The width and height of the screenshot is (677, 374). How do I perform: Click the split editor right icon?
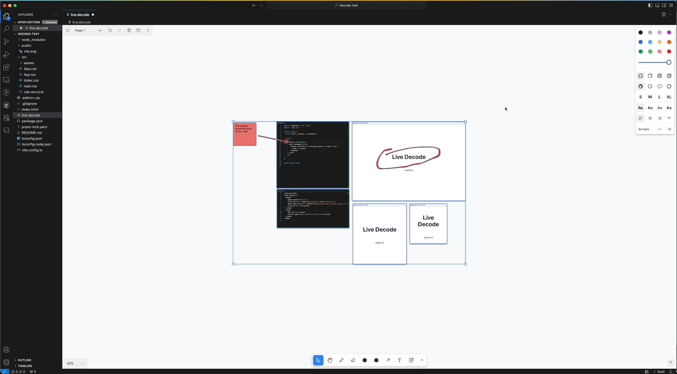tap(664, 15)
